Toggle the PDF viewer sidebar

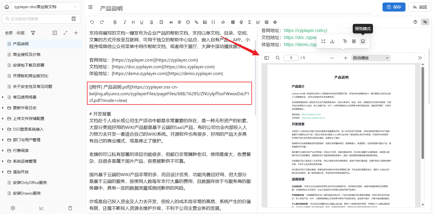click(267, 58)
